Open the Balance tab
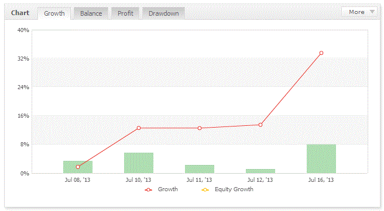Image resolution: width=384 pixels, height=211 pixels. tap(91, 13)
